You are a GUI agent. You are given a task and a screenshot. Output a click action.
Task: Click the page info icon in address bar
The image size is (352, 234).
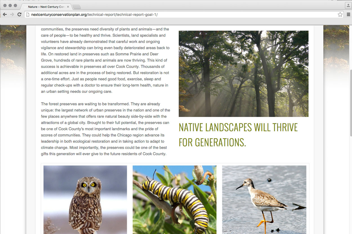pyautogui.click(x=28, y=15)
